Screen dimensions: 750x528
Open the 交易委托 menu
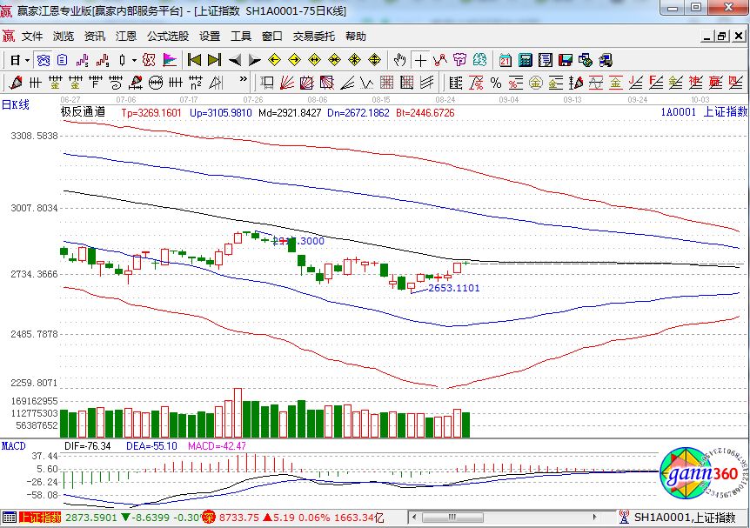313,37
